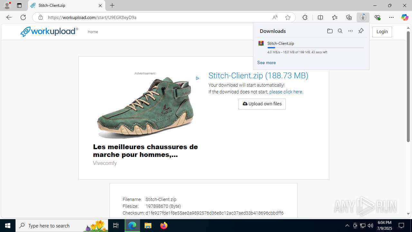Show hidden system tray icons
Screen dimensions: 412x232
[x=347, y=226]
